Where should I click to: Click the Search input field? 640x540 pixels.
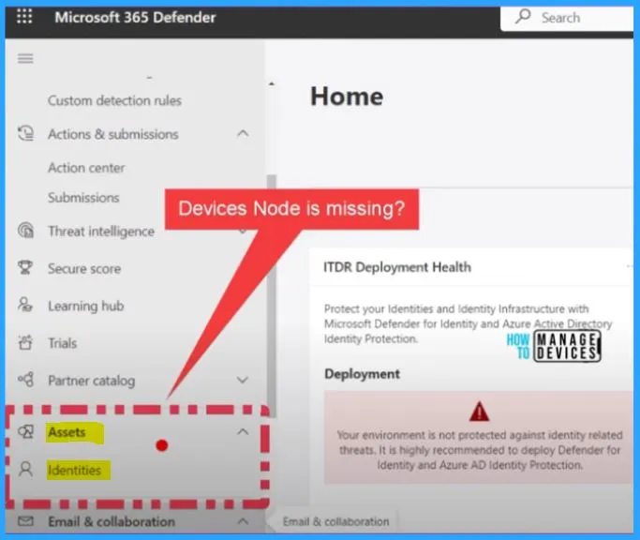click(x=567, y=18)
